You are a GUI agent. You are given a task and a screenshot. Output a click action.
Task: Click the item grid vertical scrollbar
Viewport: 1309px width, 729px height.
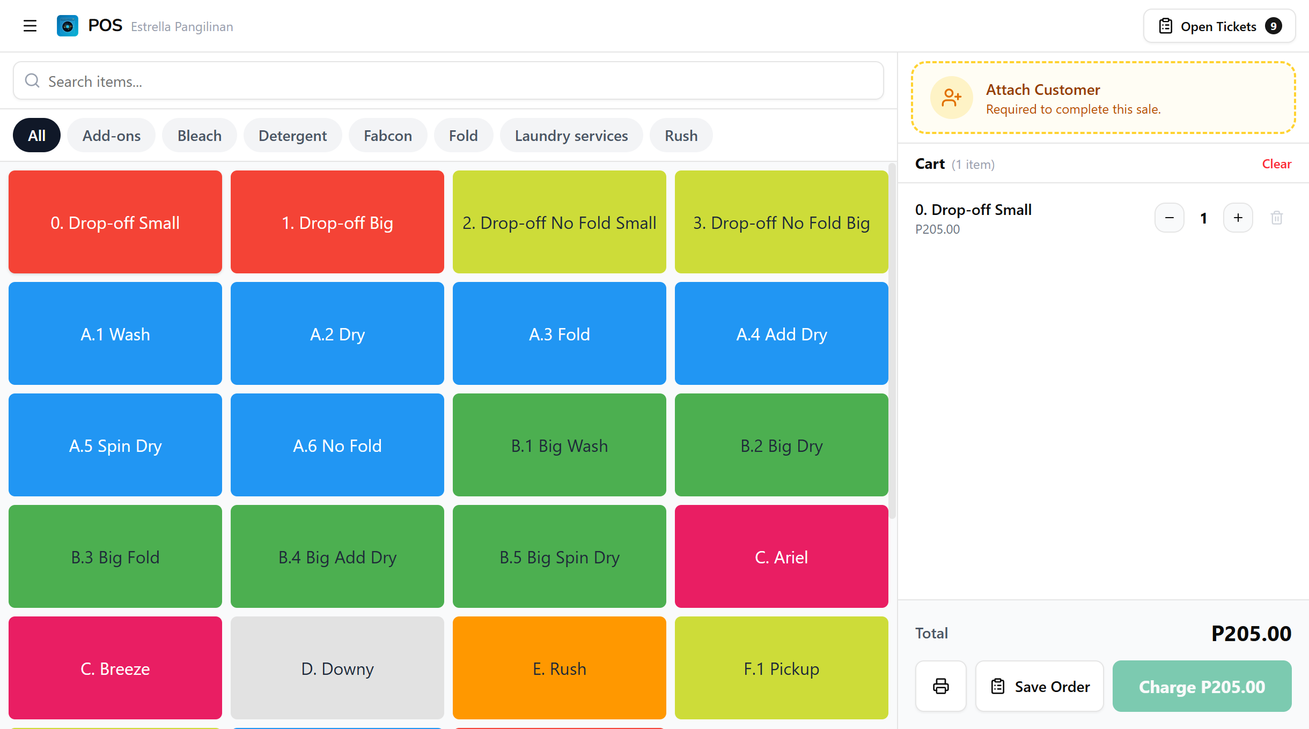[893, 341]
